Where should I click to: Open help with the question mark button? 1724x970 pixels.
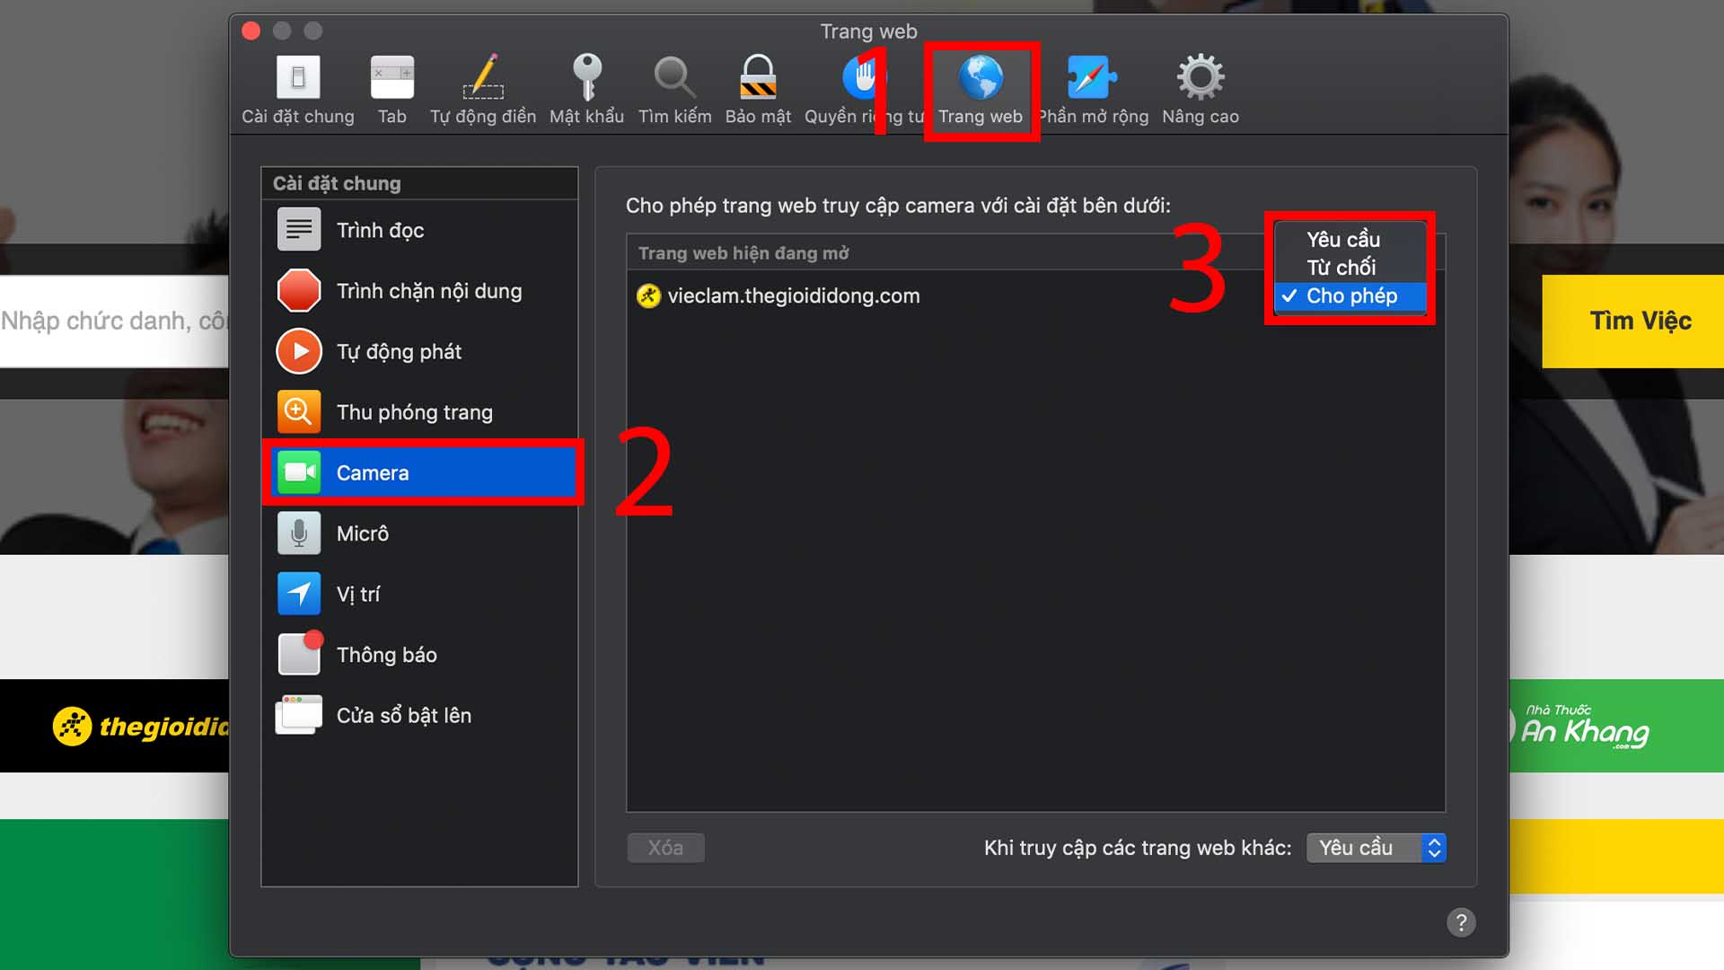1461,922
